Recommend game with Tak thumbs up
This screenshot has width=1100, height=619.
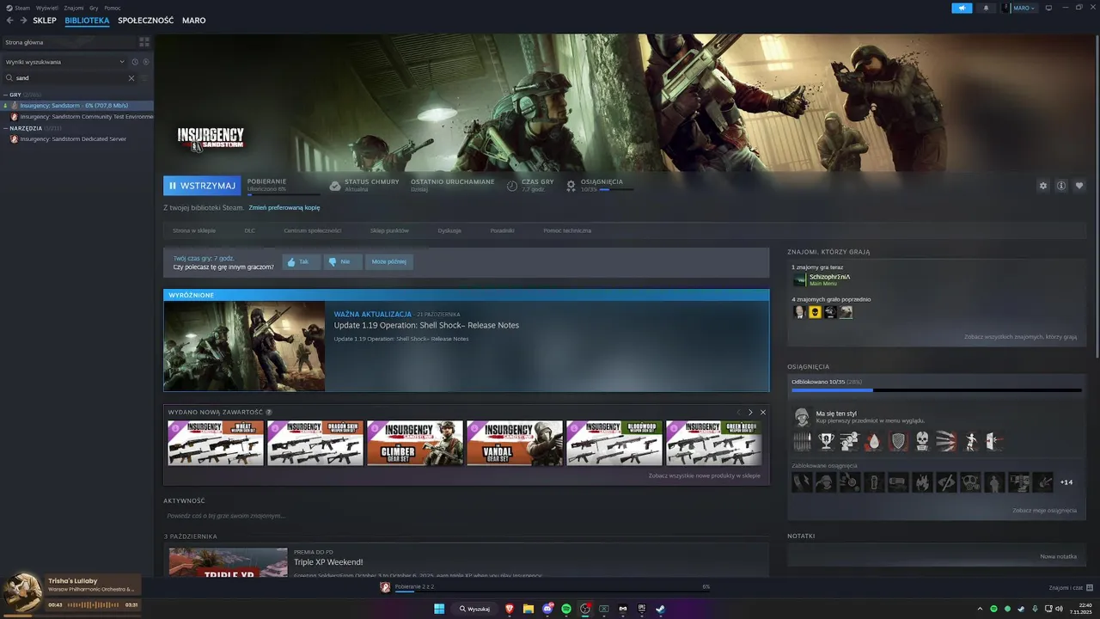coord(301,261)
